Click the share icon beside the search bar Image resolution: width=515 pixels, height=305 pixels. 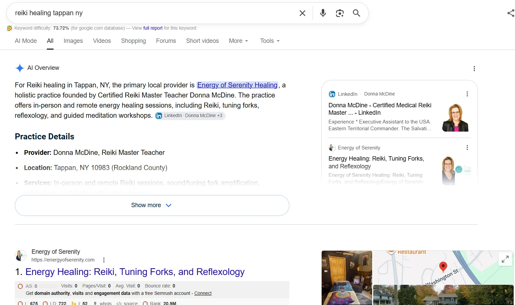coord(511,13)
